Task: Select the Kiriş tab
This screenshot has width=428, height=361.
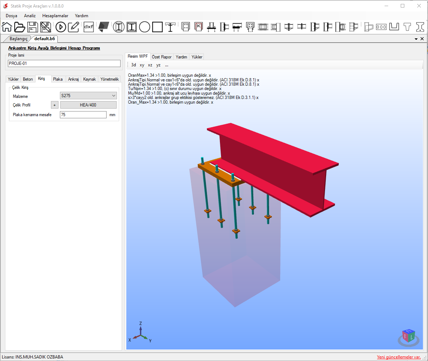Action: tap(42, 79)
